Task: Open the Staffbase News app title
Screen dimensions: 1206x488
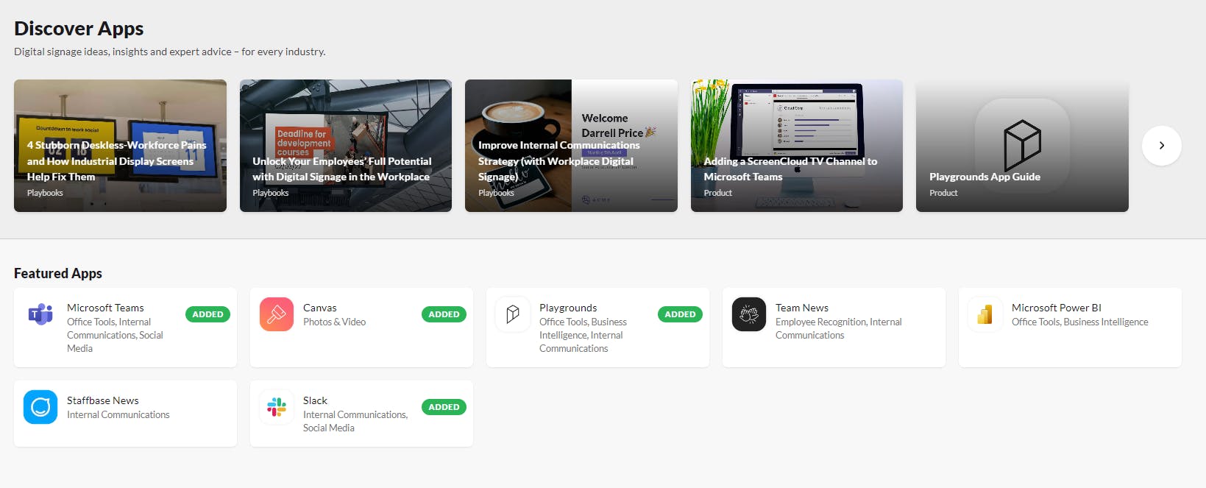Action: tap(102, 400)
